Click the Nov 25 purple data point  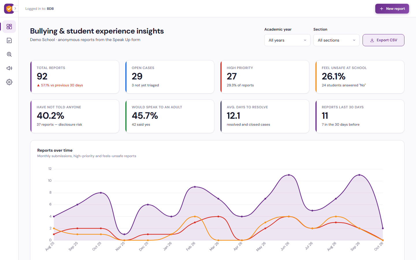pos(124,234)
